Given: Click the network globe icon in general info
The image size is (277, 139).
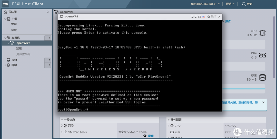Looking at the screenshot, I should tap(65, 126).
